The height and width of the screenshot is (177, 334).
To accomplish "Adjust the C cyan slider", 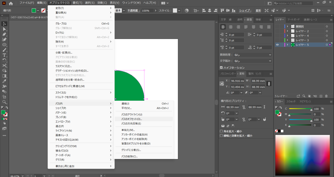I will (x=300, y=109).
